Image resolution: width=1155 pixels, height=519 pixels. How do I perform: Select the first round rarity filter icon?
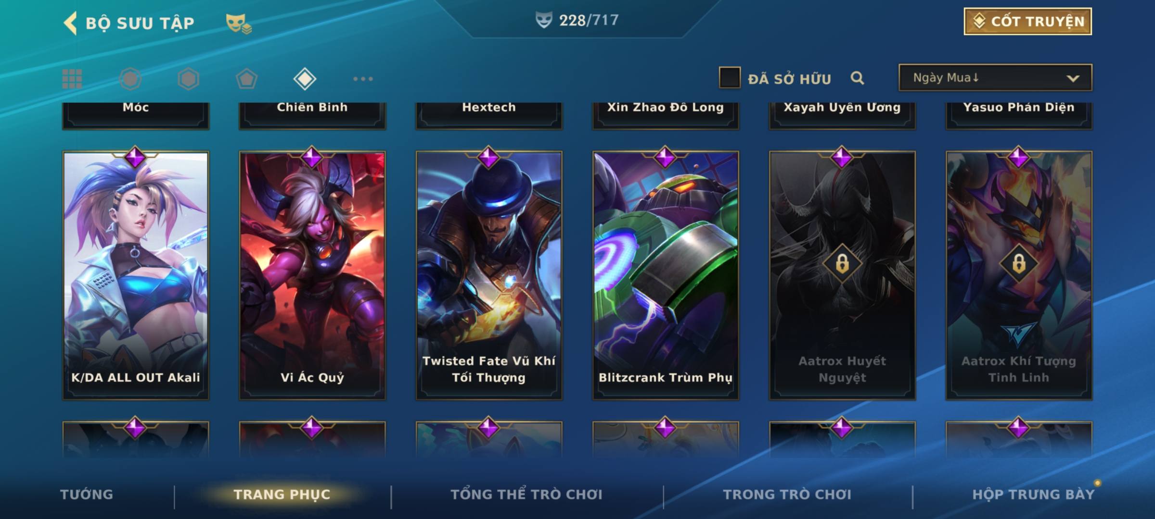(x=130, y=79)
